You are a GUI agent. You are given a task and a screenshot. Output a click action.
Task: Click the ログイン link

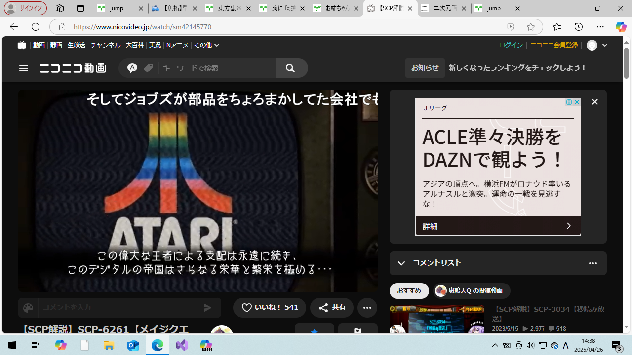pos(511,45)
